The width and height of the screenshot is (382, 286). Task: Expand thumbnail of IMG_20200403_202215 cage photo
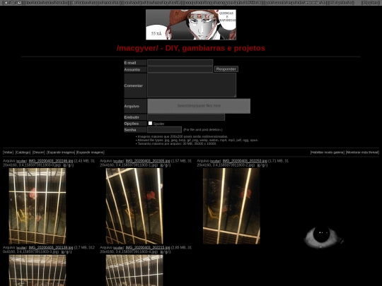click(134, 270)
